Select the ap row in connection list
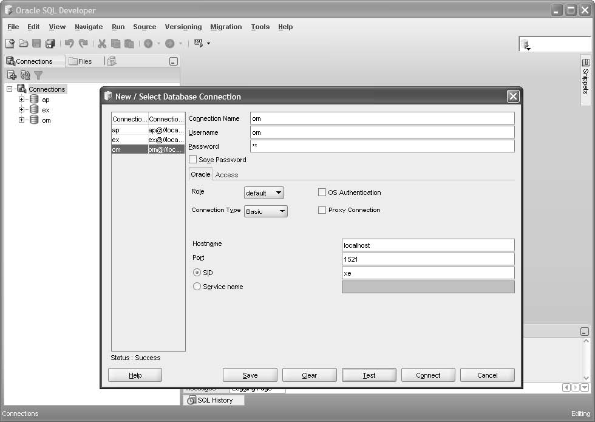Viewport: 595px width, 422px height. point(148,130)
